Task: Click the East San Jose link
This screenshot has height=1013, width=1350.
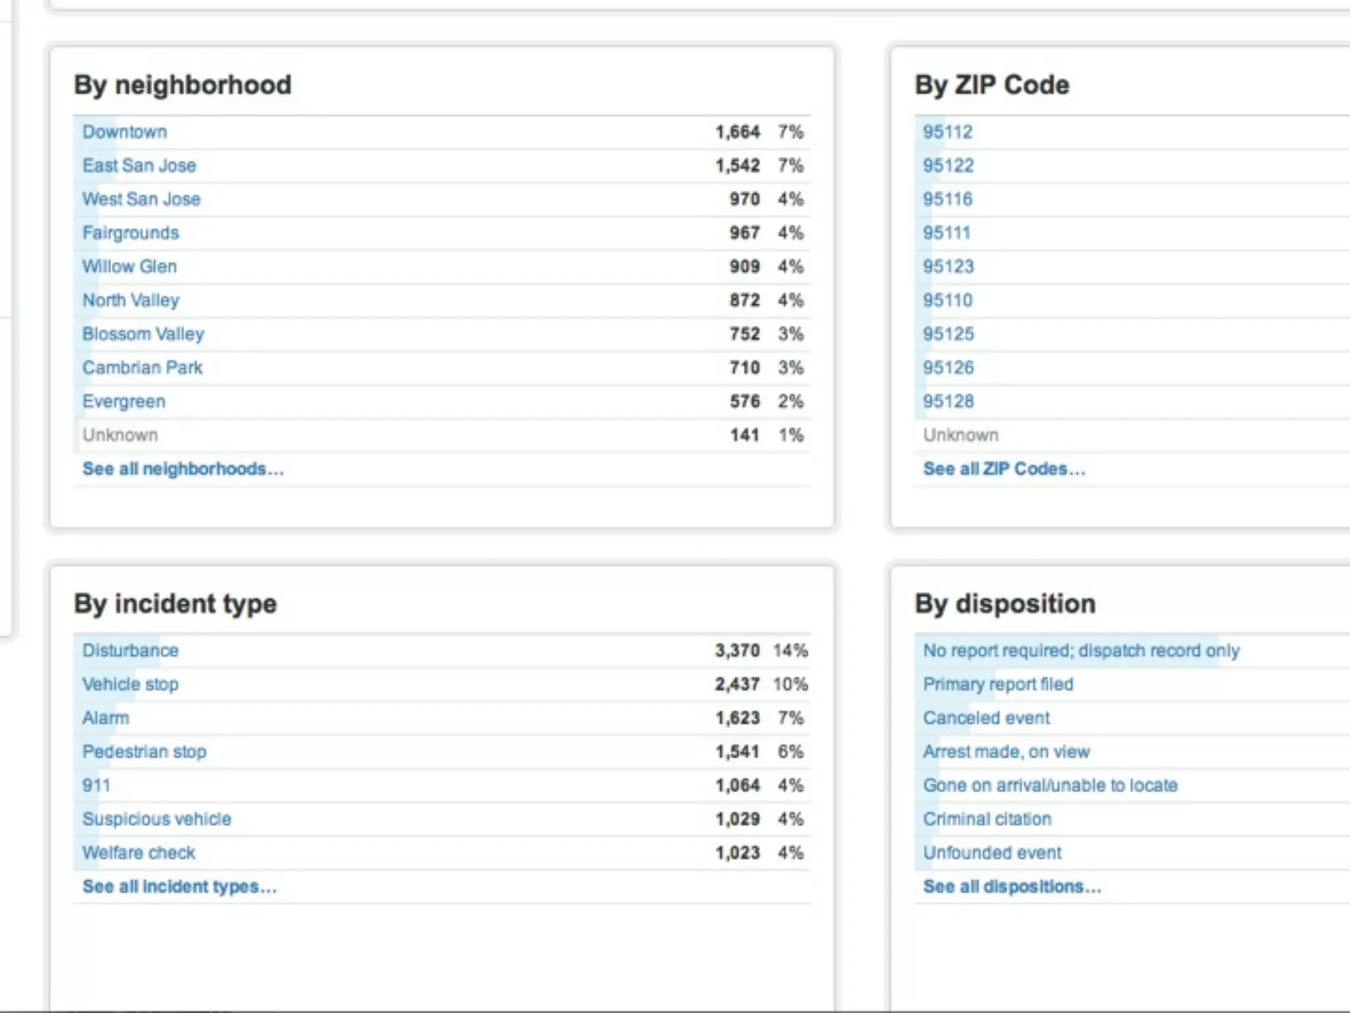Action: pyautogui.click(x=139, y=166)
